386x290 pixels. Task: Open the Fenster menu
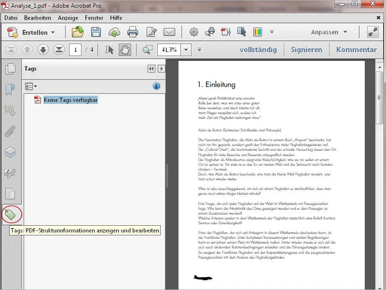point(94,18)
